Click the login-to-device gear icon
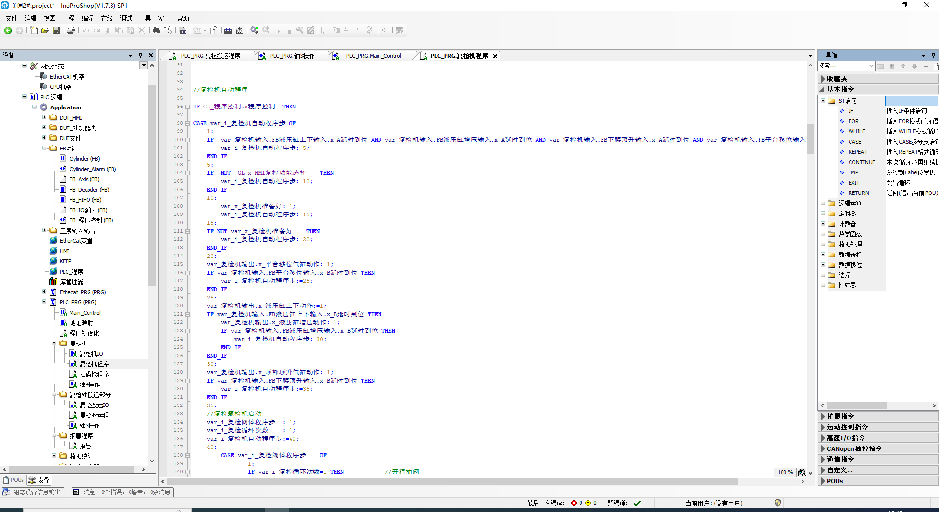The width and height of the screenshot is (939, 512). click(x=254, y=30)
